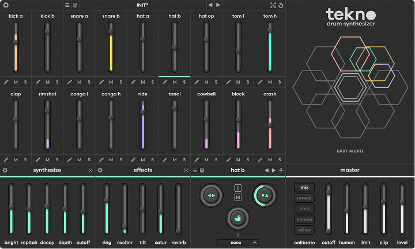The height and width of the screenshot is (249, 415).
Task: Edit the ride channel with pencil
Action: click(x=133, y=159)
